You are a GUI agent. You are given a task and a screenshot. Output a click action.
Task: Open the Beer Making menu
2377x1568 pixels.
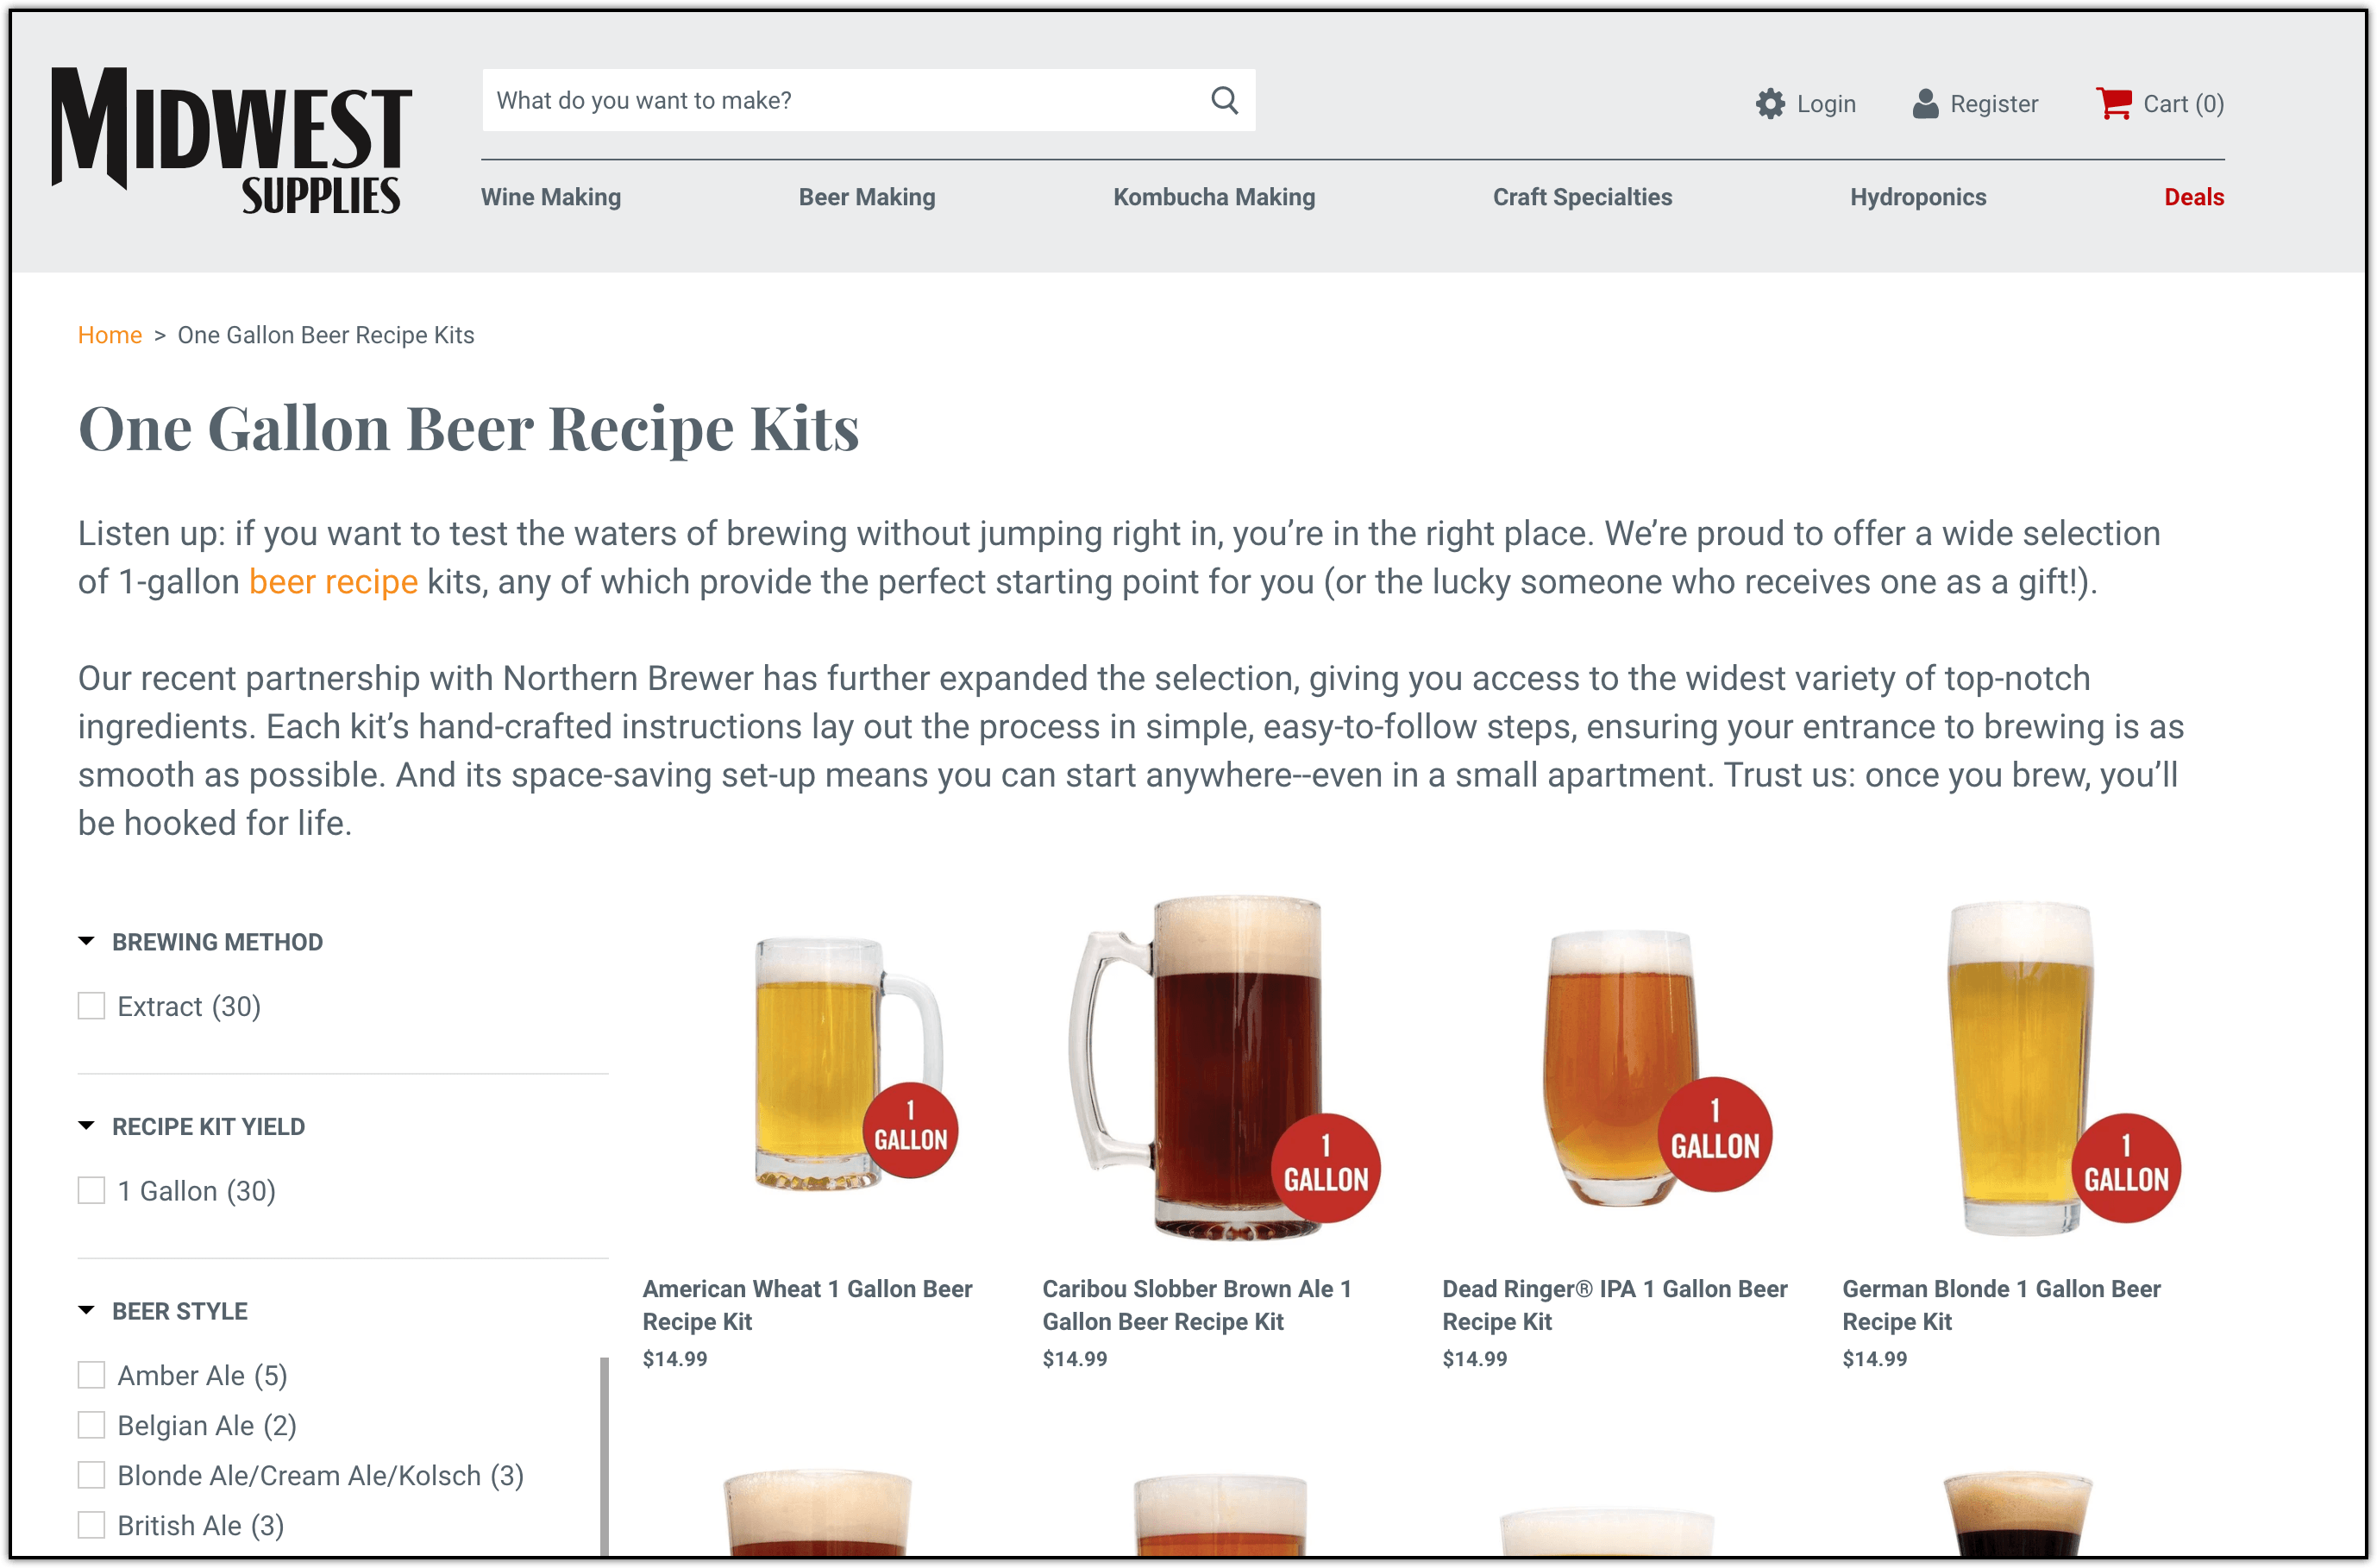pos(867,197)
